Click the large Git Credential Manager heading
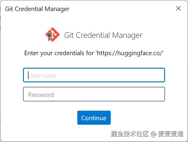The image size is (188, 142). [x=103, y=35]
